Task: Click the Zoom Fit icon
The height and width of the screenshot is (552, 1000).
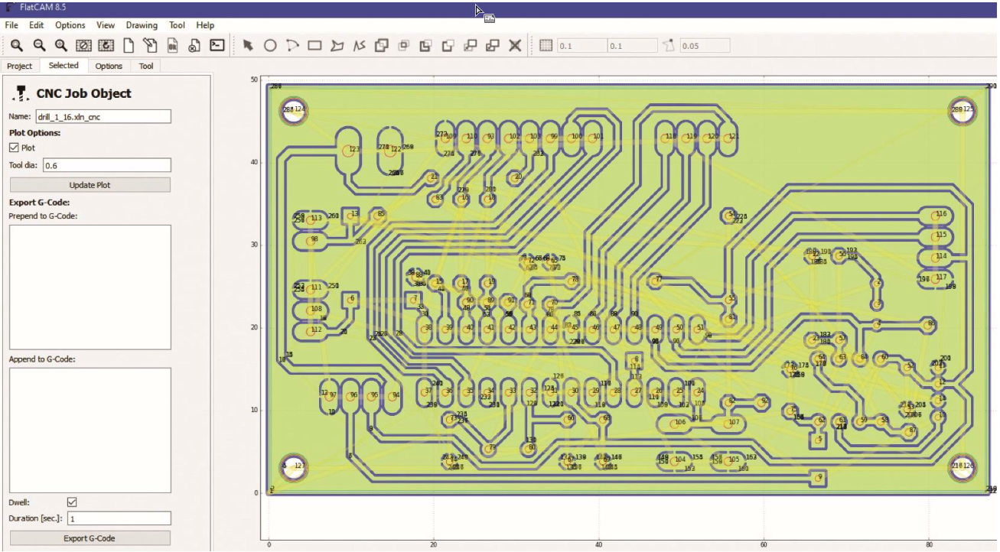Action: 18,45
